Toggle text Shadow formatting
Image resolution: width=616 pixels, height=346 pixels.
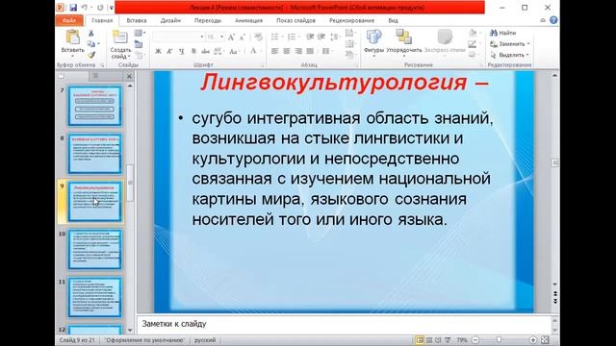pyautogui.click(x=193, y=51)
